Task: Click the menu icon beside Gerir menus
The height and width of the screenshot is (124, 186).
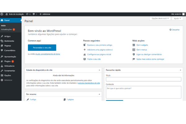Action: pos(134,50)
